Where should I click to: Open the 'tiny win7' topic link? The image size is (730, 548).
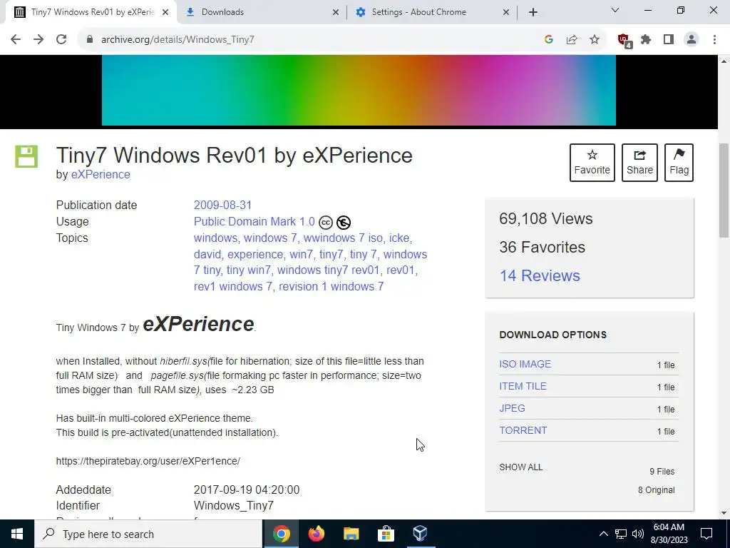click(x=249, y=270)
